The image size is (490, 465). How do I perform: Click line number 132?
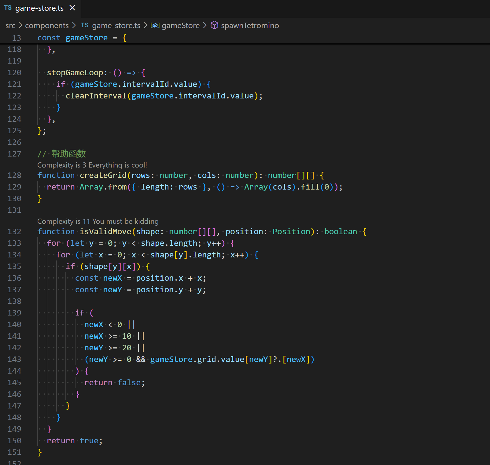pyautogui.click(x=14, y=231)
